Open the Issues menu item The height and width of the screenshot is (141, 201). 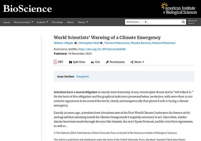click(7, 22)
